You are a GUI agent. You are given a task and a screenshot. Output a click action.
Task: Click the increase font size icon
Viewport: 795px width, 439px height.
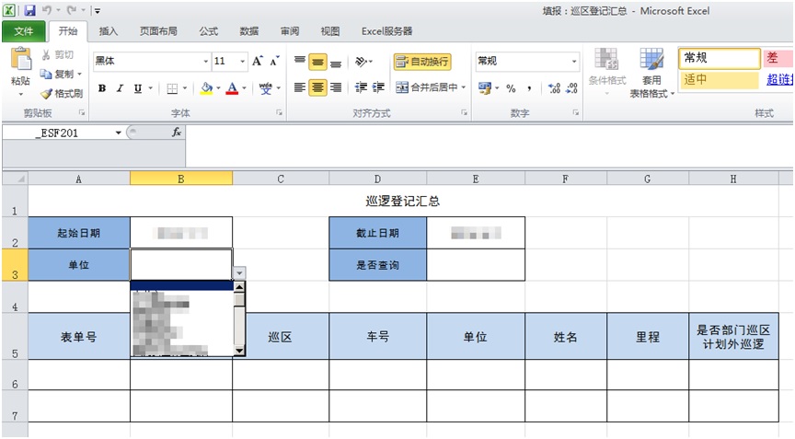tap(258, 62)
